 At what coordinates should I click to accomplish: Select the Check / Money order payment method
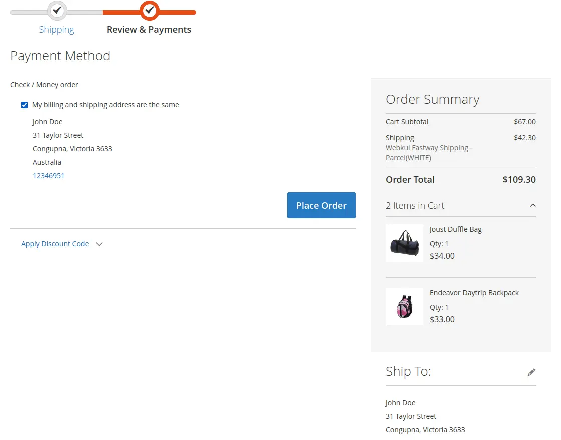44,85
